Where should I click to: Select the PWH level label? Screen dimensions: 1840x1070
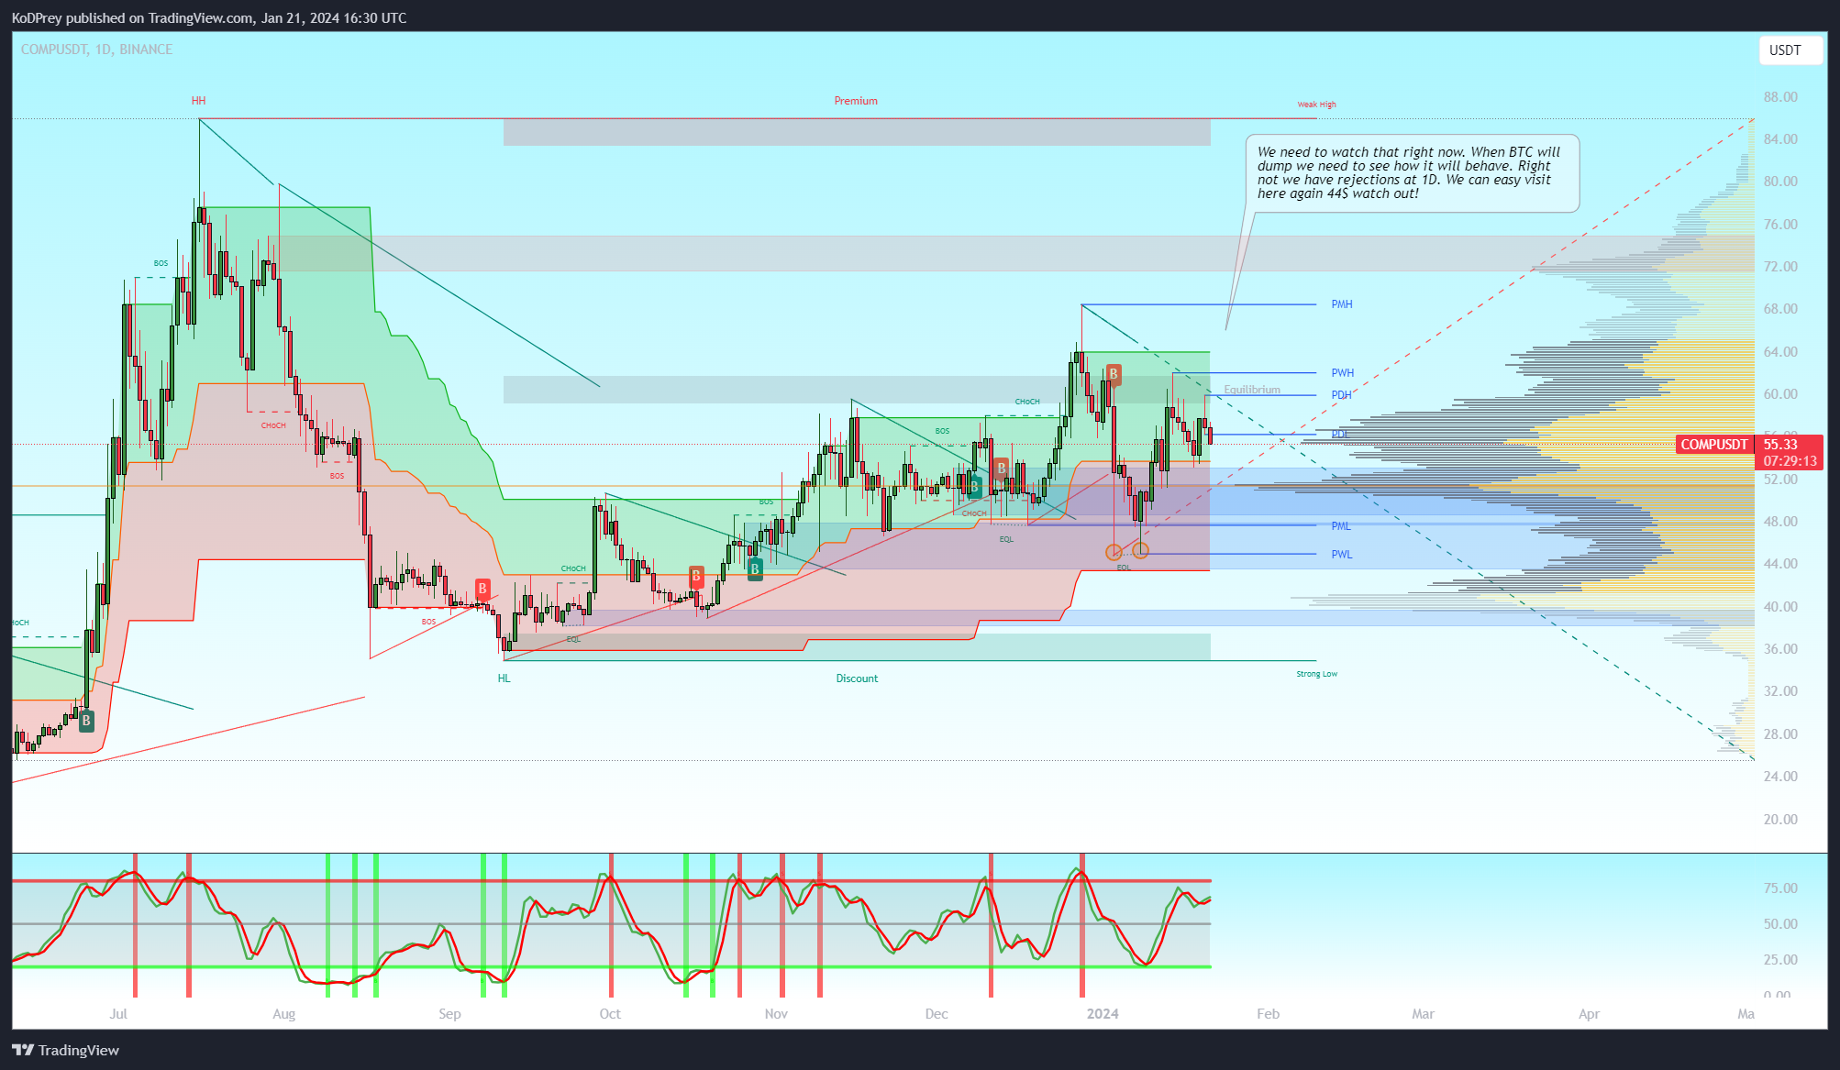tap(1343, 373)
